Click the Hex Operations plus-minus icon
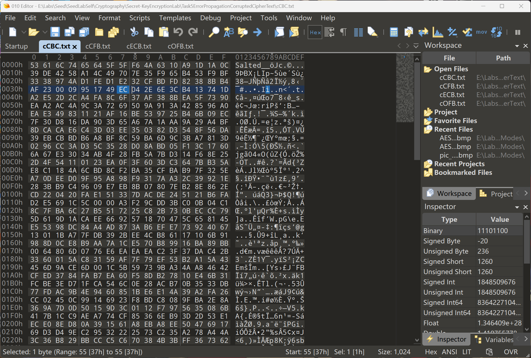The image size is (531, 358). coord(452,32)
